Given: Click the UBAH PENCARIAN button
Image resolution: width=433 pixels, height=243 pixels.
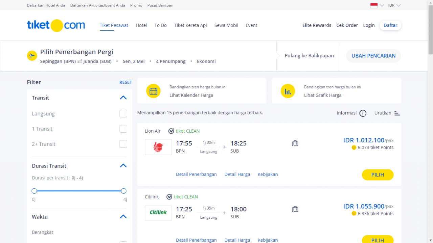Looking at the screenshot, I should pyautogui.click(x=373, y=56).
